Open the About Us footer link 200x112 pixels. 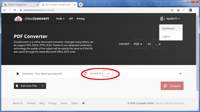[x=18, y=103]
